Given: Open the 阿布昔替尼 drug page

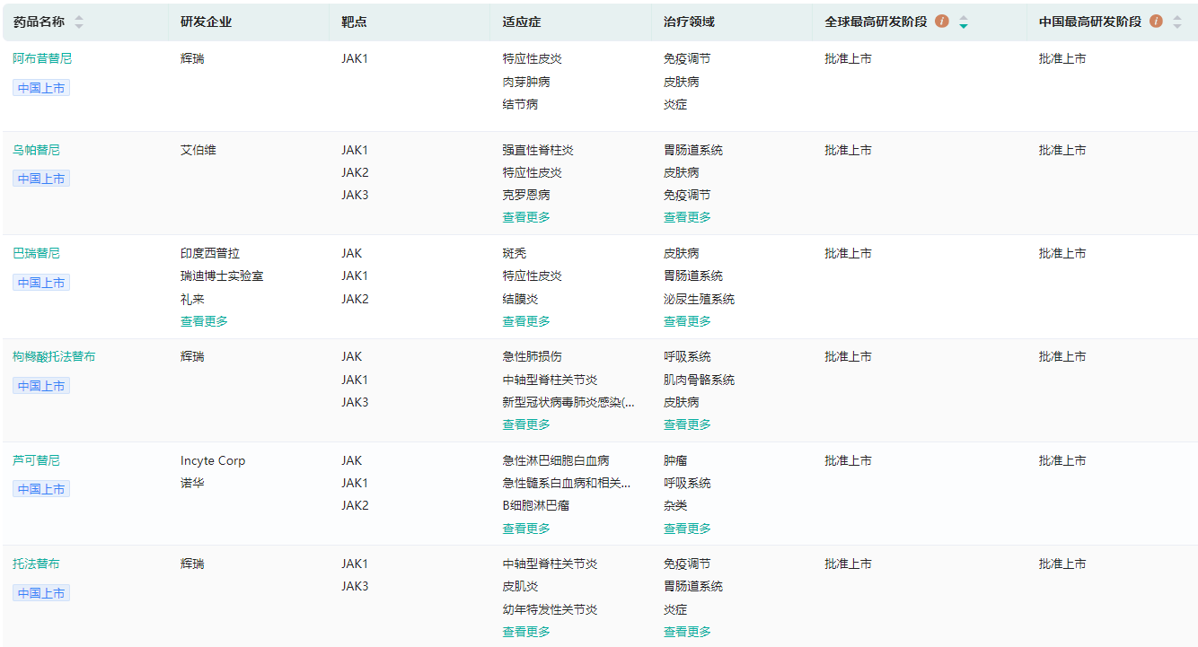Looking at the screenshot, I should pyautogui.click(x=42, y=58).
